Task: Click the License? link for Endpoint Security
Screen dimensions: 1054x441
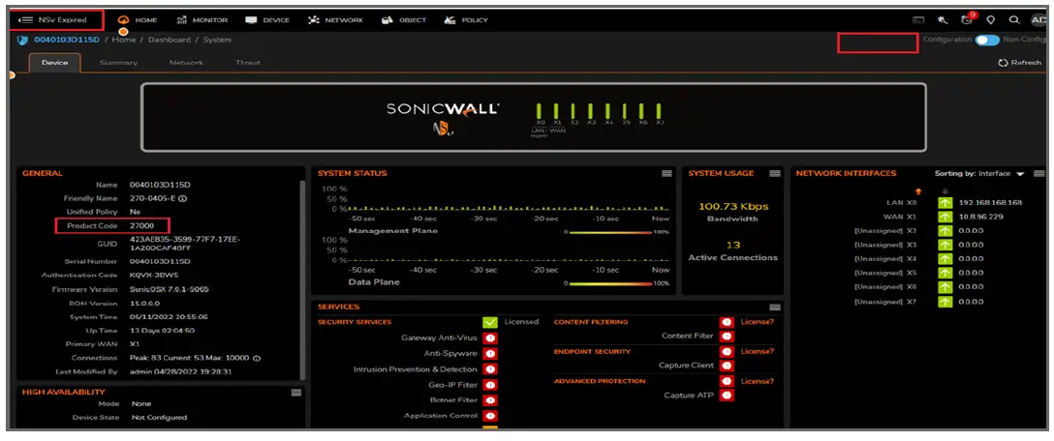Action: 757,352
